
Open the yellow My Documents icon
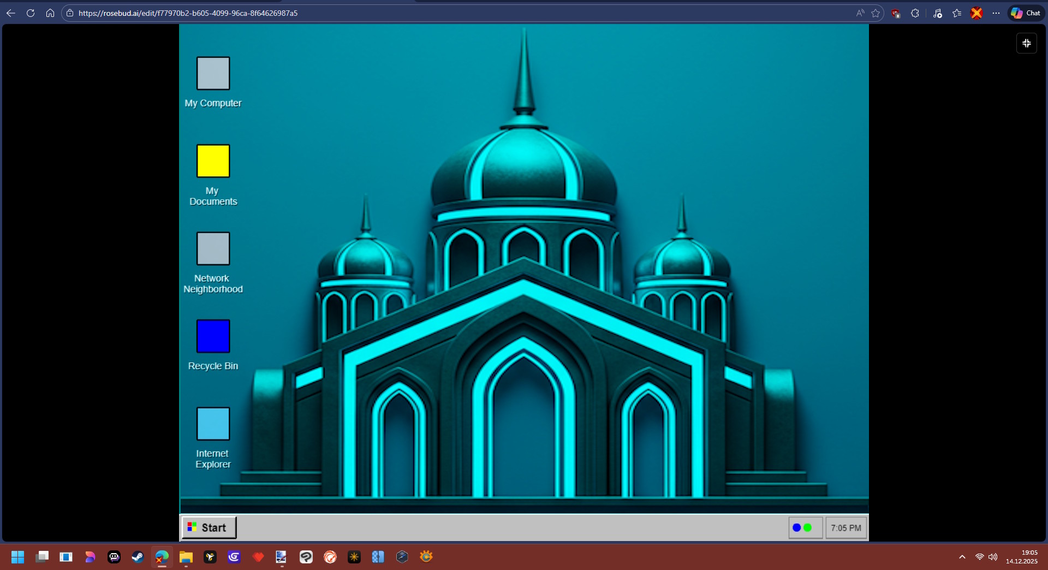[x=213, y=161]
